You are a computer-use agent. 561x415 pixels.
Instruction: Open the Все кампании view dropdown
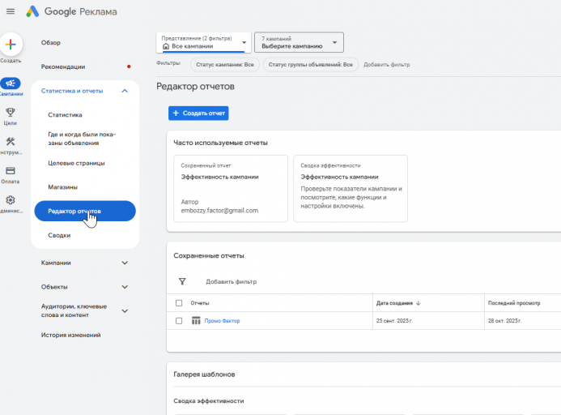click(203, 42)
